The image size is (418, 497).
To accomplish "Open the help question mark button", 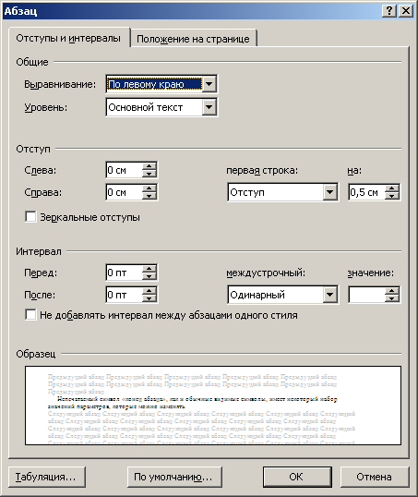I will (389, 11).
